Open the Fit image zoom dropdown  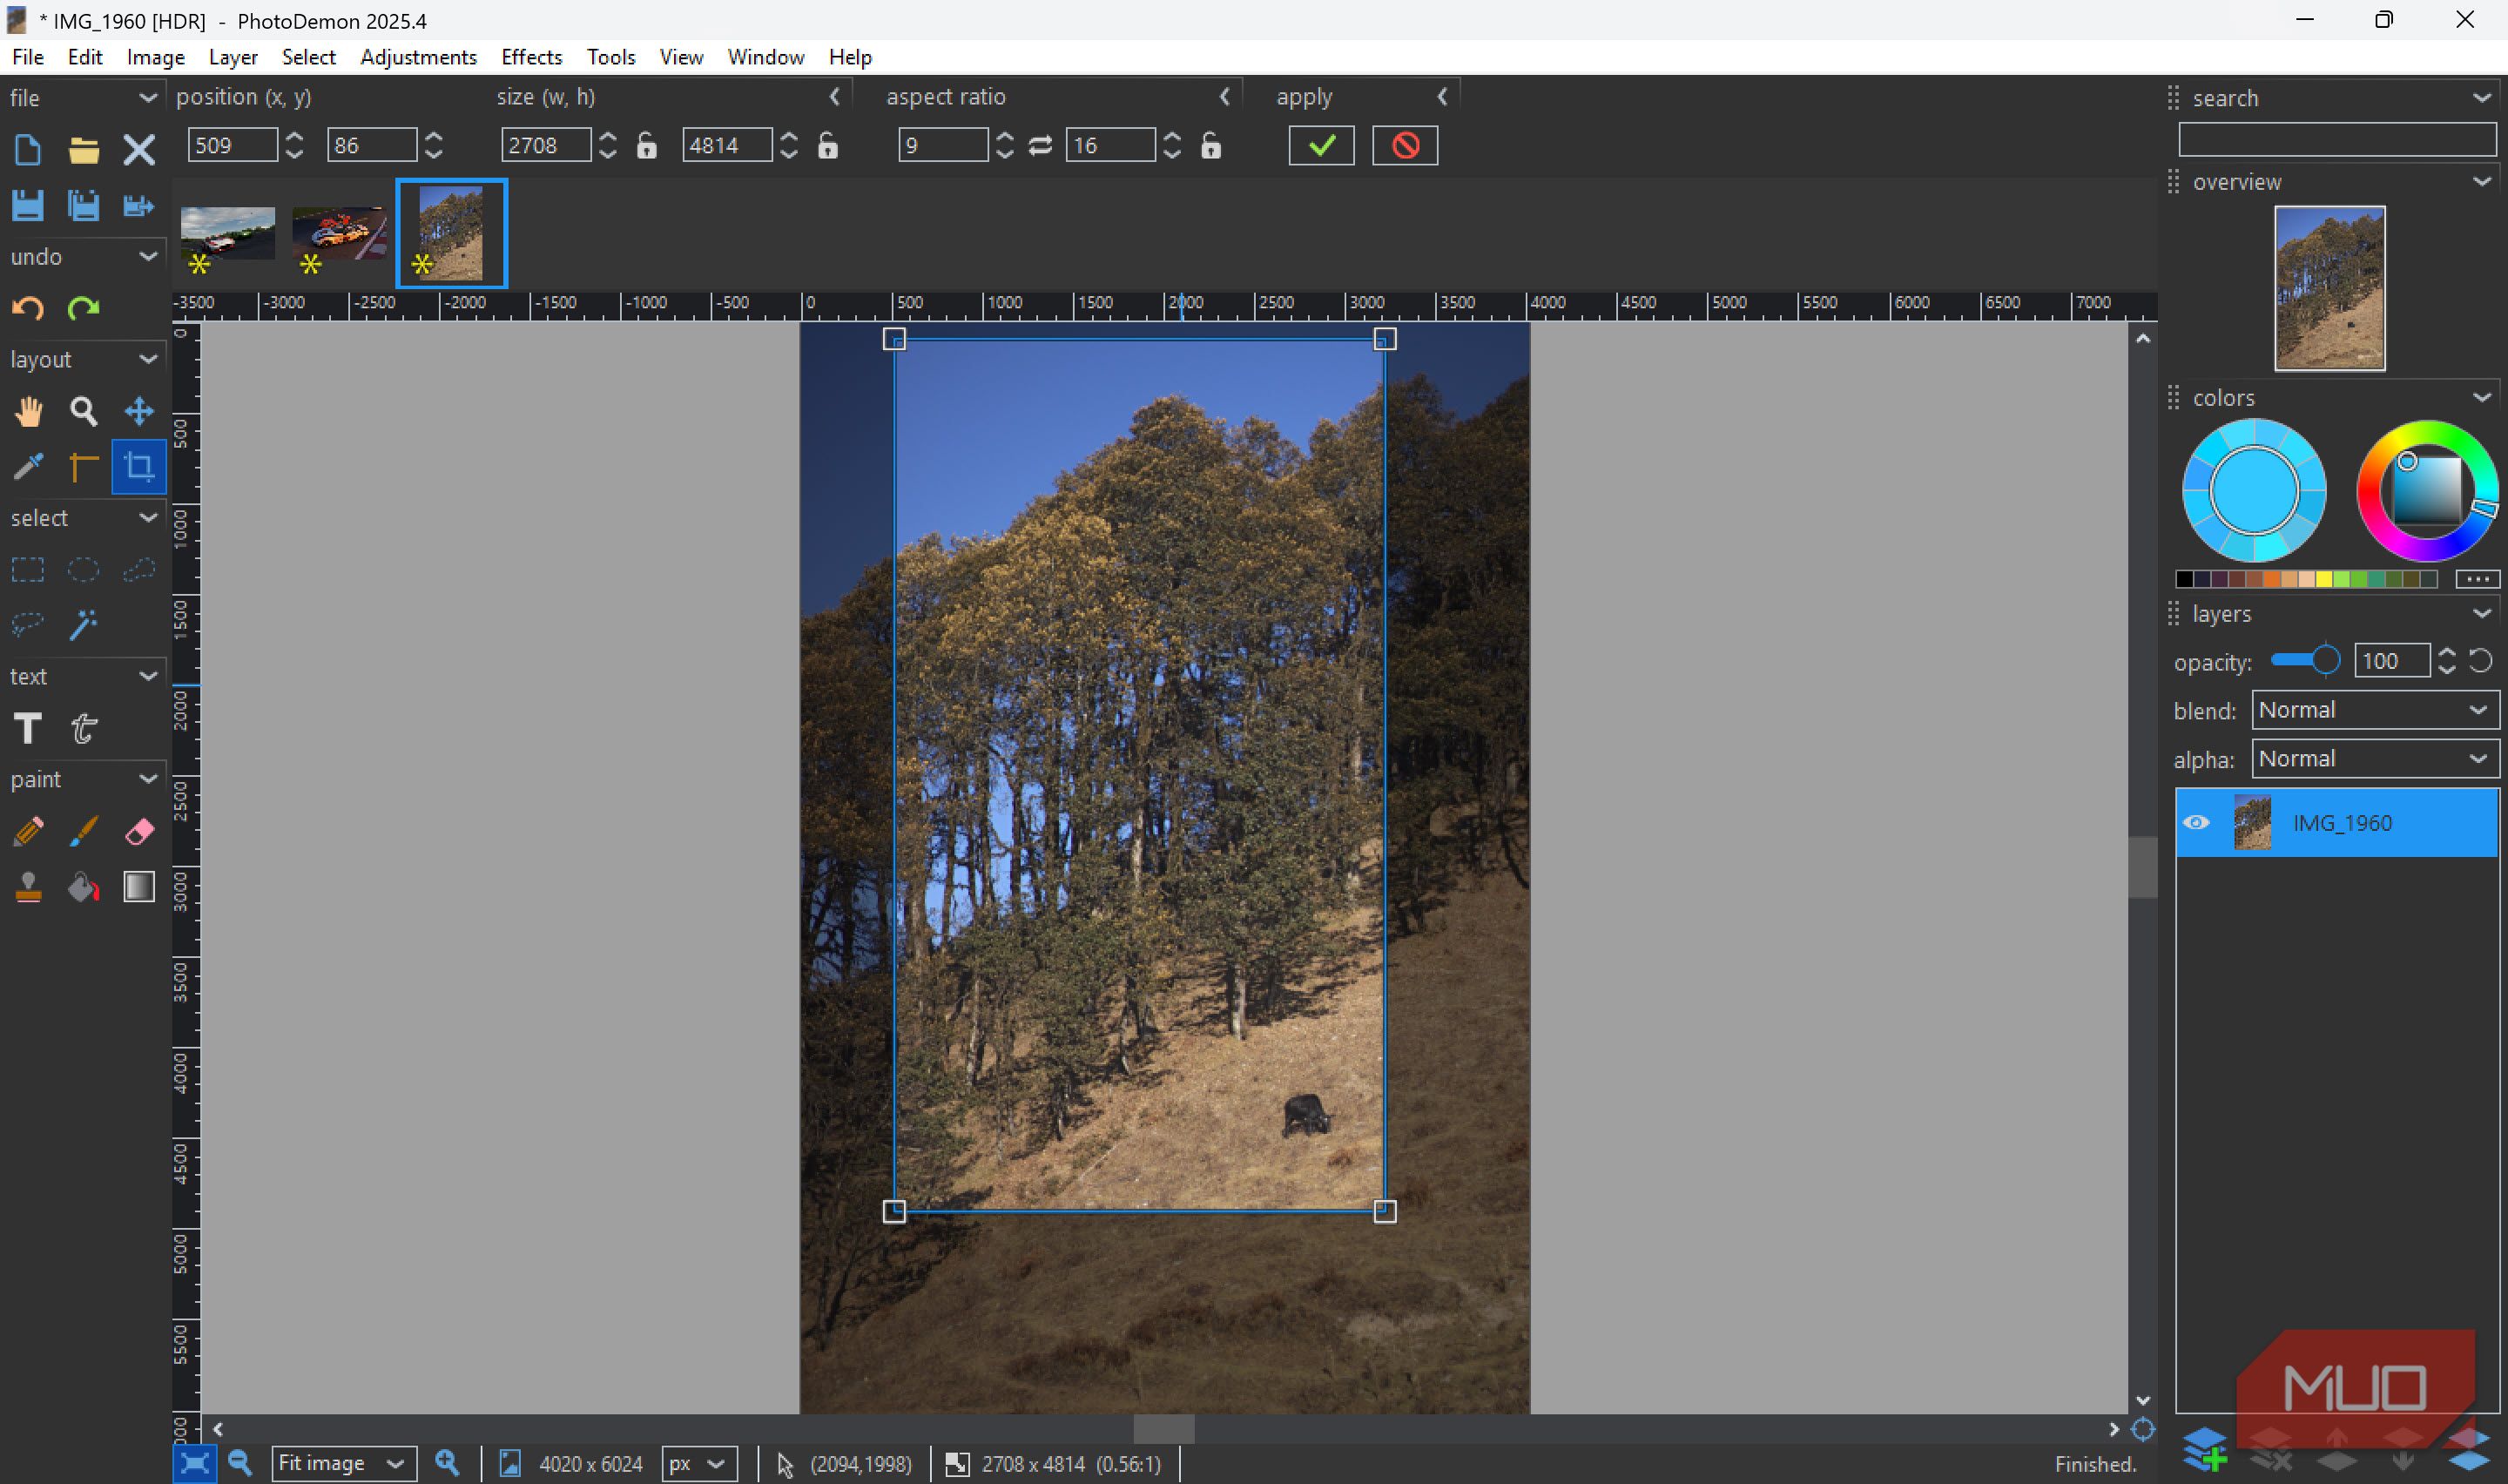click(343, 1464)
